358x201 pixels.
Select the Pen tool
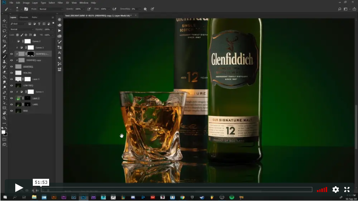(4, 92)
